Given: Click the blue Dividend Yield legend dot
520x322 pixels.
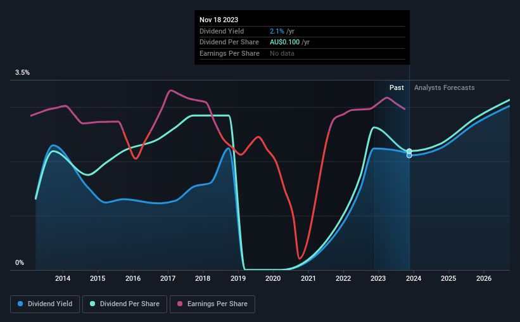Looking at the screenshot, I should click(x=20, y=304).
